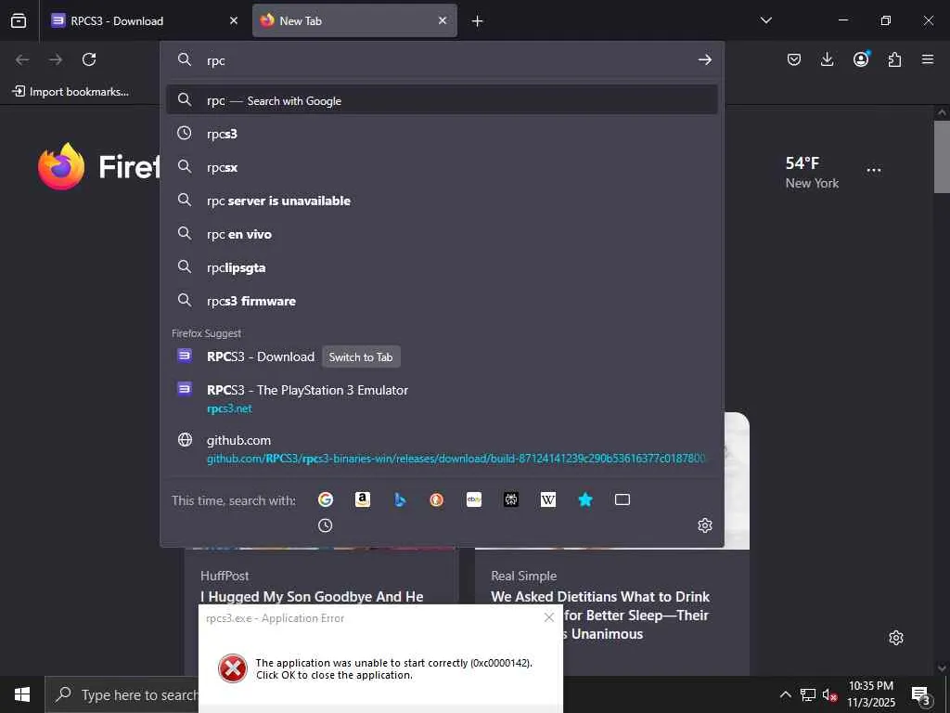
Task: Open the Extensions menu
Action: pos(894,59)
